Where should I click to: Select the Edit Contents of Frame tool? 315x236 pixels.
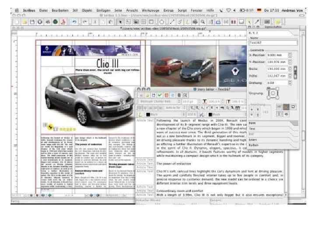pyautogui.click(x=211, y=22)
